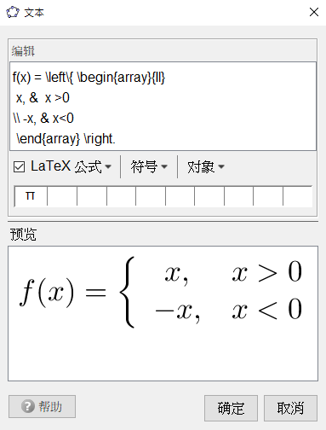326x430 pixels.
Task: Uncheck the LaTeX 公式 checkbox
Action: tap(19, 166)
